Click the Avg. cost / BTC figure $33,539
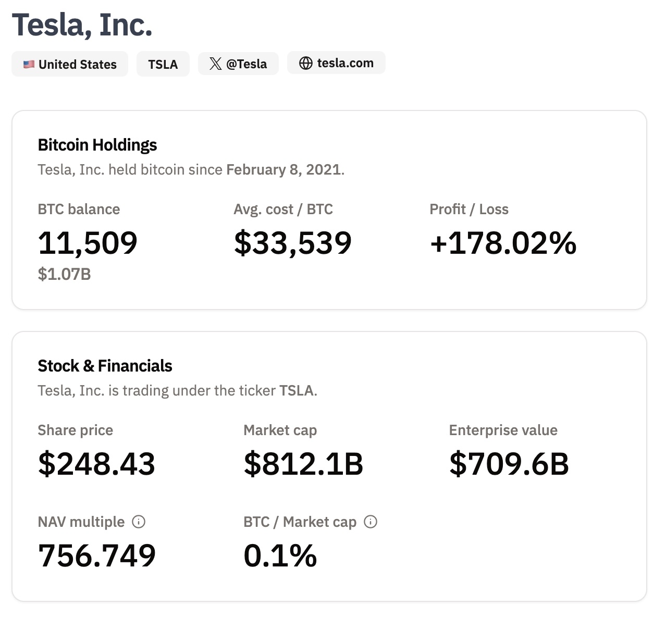 (x=292, y=242)
